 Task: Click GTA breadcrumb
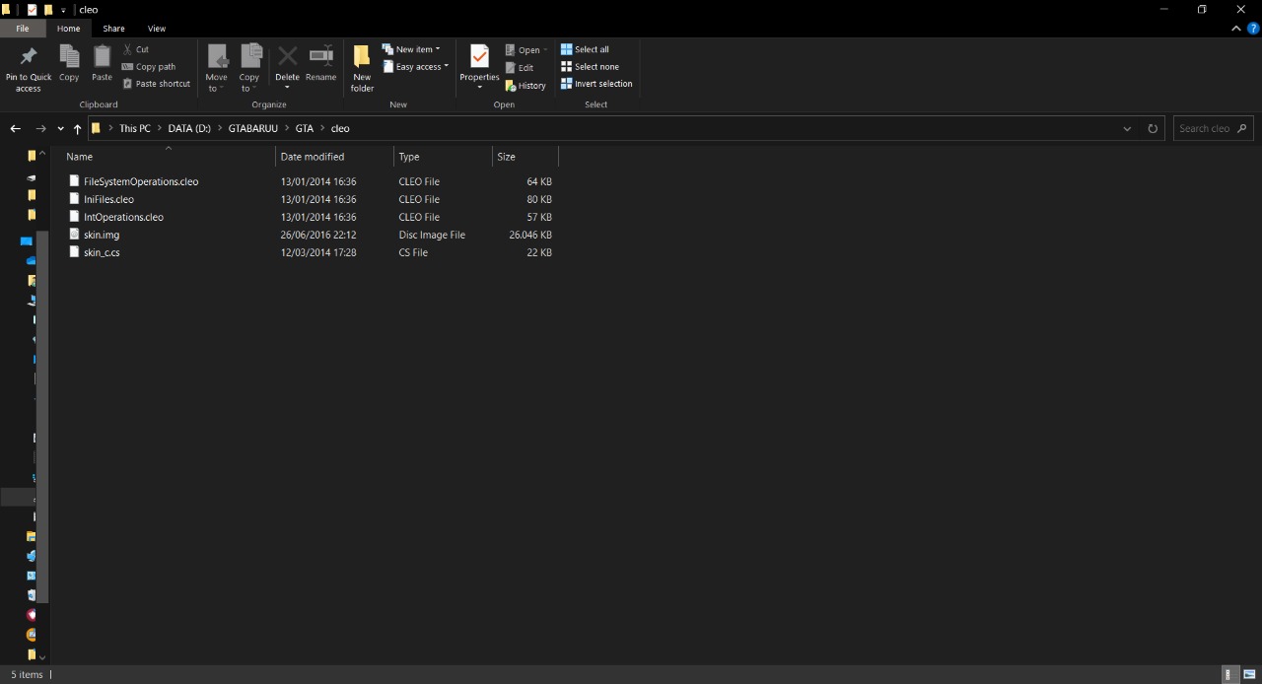[x=304, y=128]
